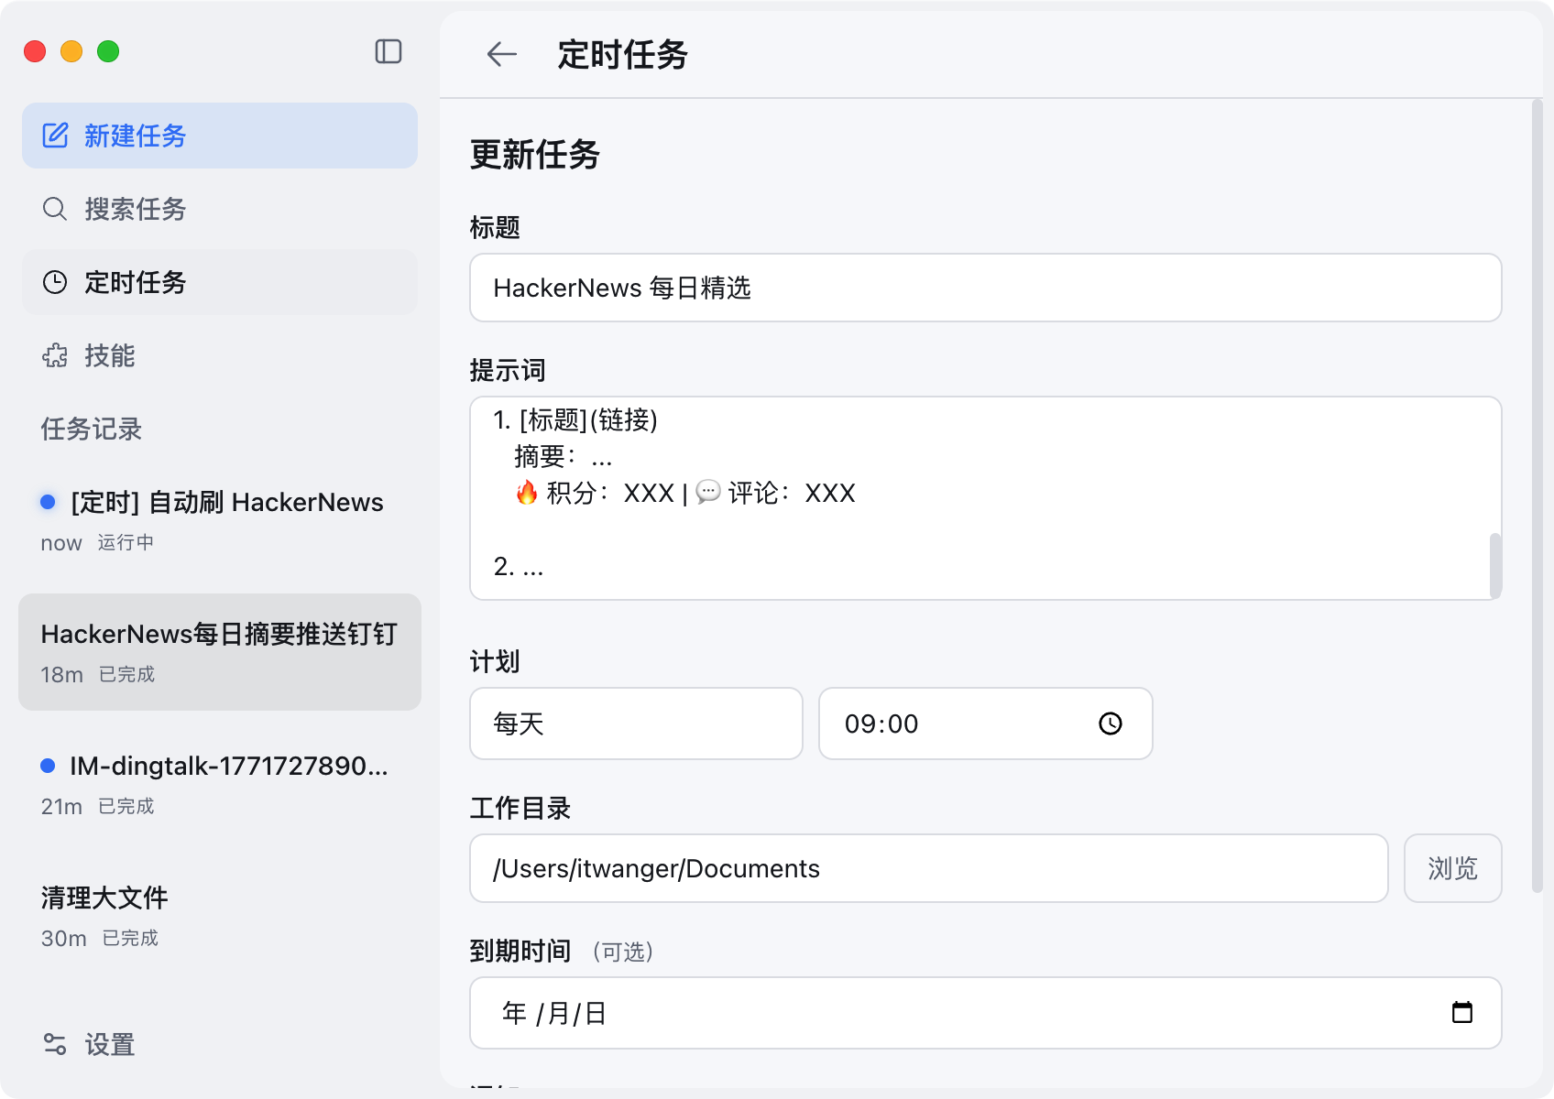The image size is (1554, 1099).
Task: Click the back arrow icon
Action: (501, 55)
